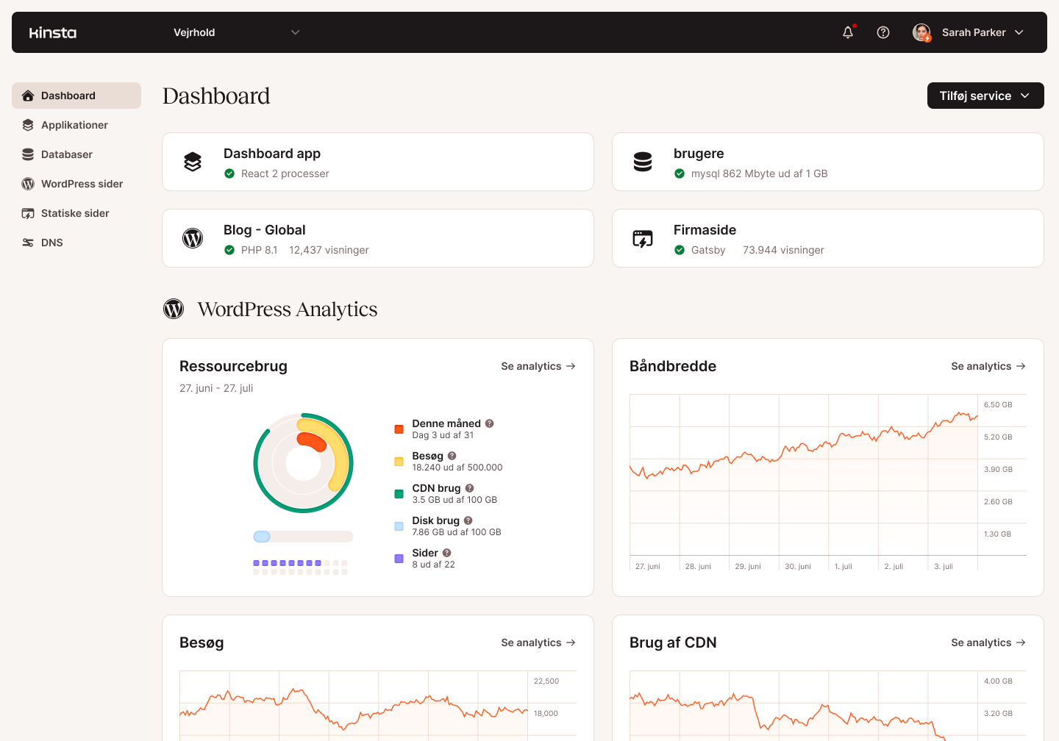Switch to the Statiske sider section
Viewport: 1059px width, 741px height.
76,213
